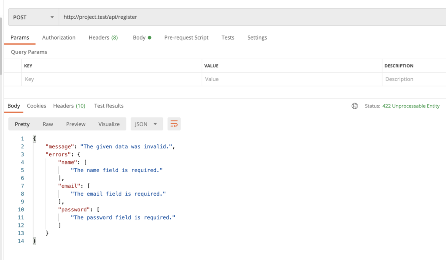Go to the Pre-request Script tab
This screenshot has width=446, height=260.
[186, 38]
